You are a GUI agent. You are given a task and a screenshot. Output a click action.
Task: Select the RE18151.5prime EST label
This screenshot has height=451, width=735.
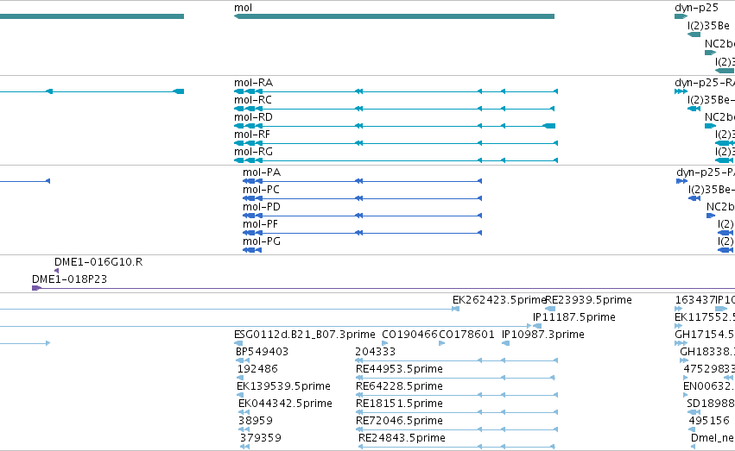(399, 404)
